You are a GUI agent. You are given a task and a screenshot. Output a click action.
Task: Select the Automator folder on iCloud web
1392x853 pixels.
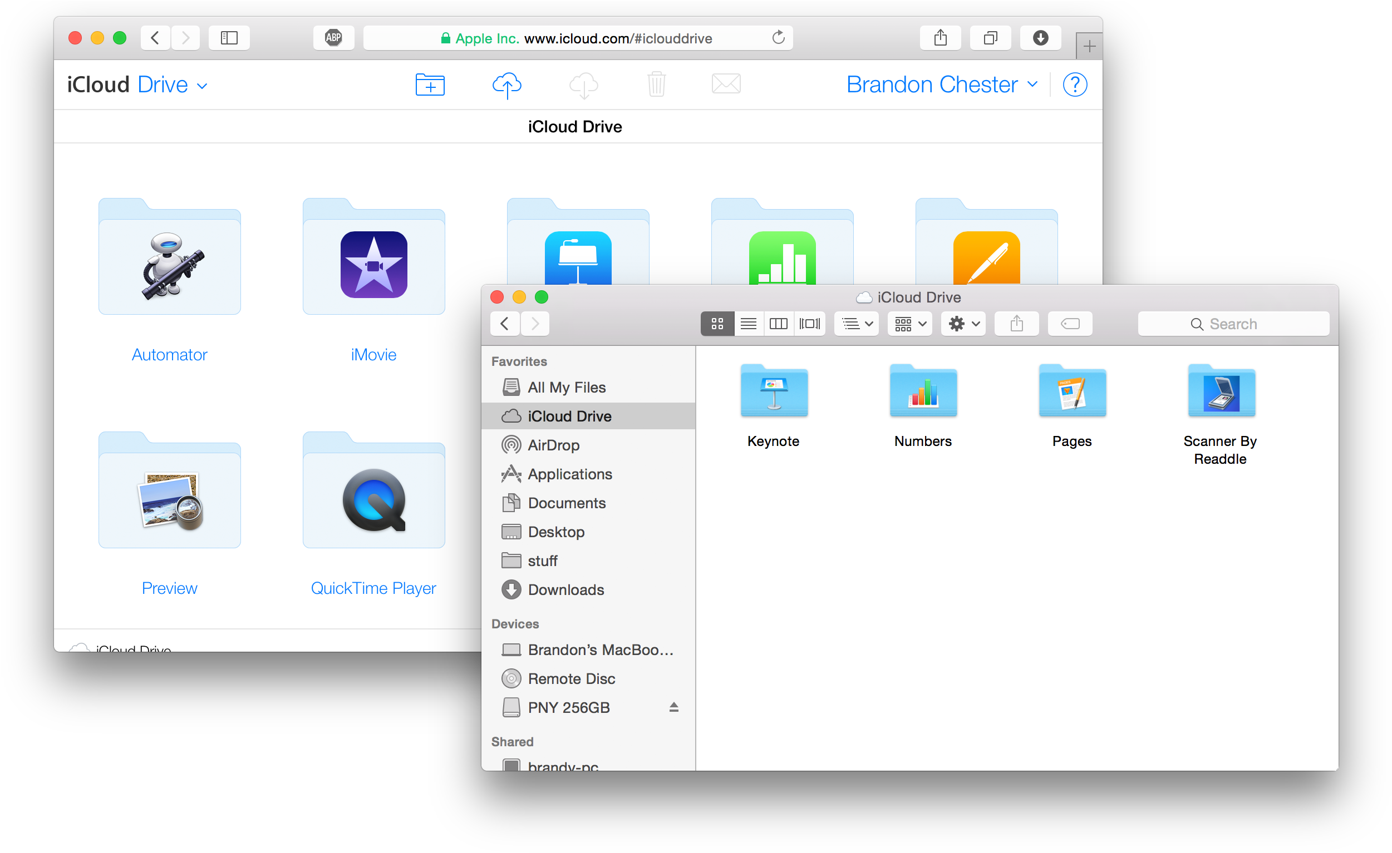(x=170, y=257)
